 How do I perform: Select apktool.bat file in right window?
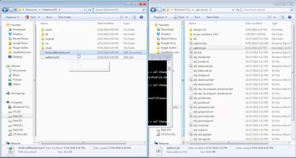200,43
